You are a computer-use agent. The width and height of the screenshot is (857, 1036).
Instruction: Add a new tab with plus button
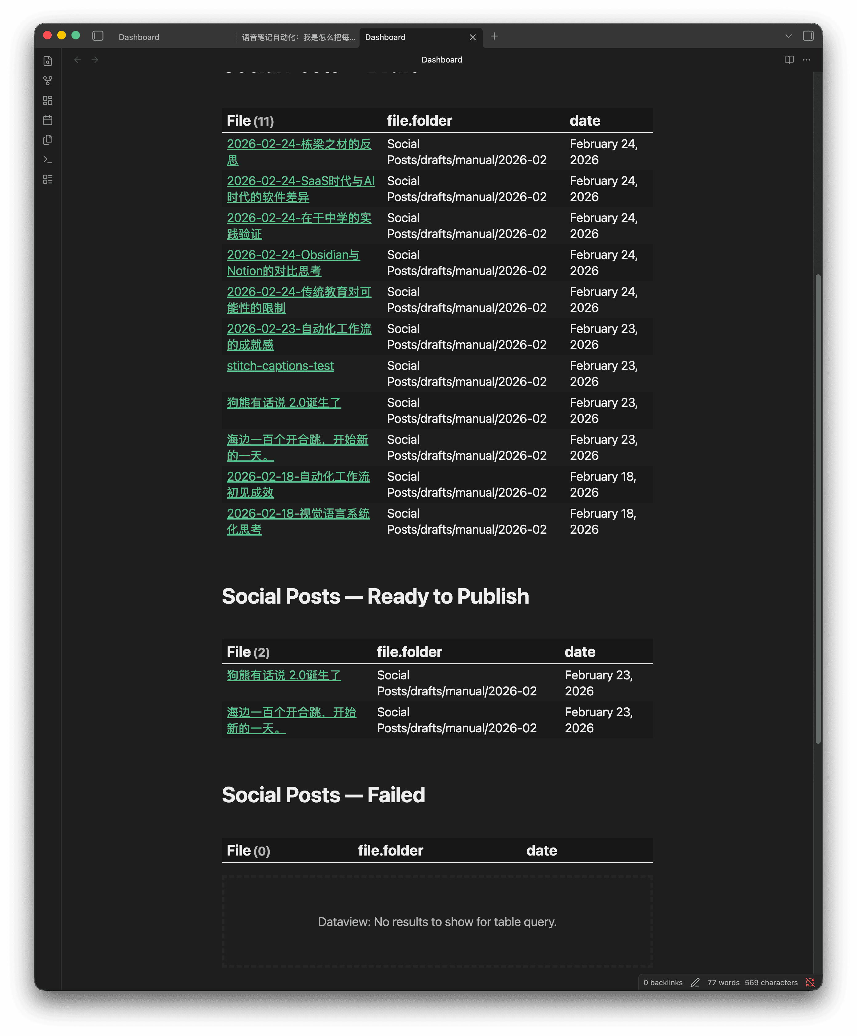coord(495,37)
